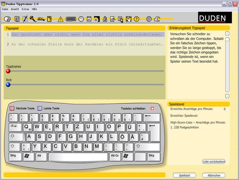Click the left Strg key
The width and height of the screenshot is (239, 180).
(15, 157)
